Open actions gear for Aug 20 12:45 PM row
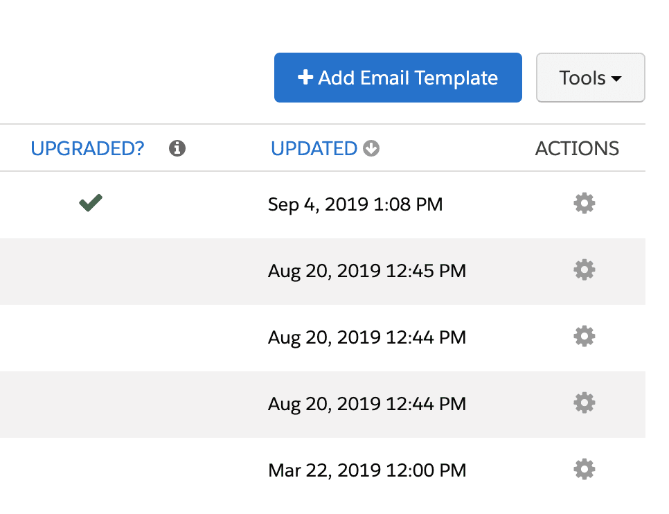 click(x=584, y=269)
